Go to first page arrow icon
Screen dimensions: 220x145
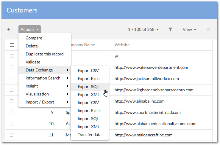pyautogui.click(x=208, y=29)
